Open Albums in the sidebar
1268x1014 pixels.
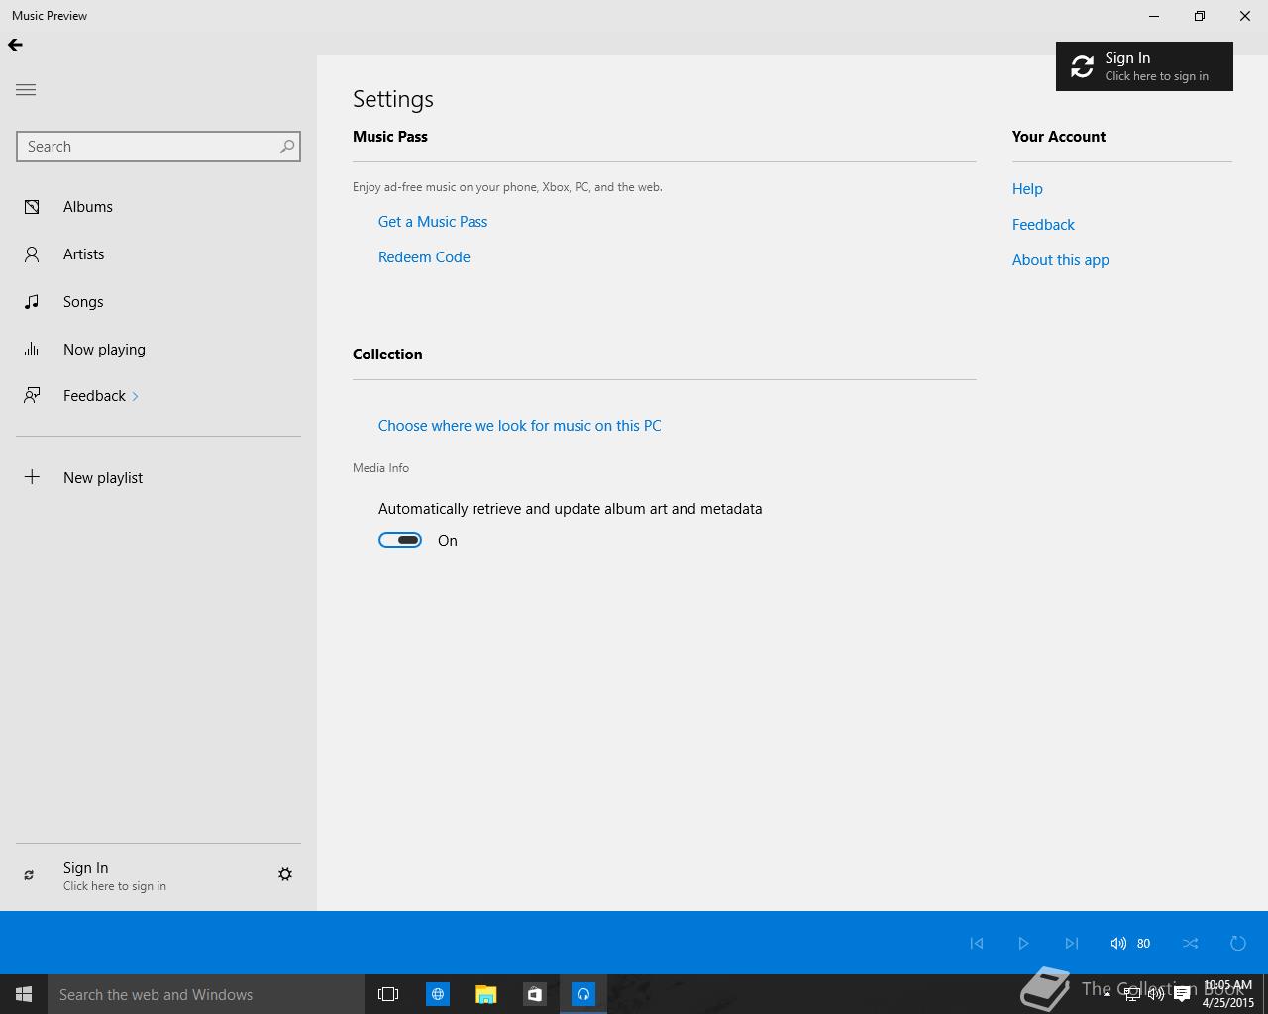point(158,207)
